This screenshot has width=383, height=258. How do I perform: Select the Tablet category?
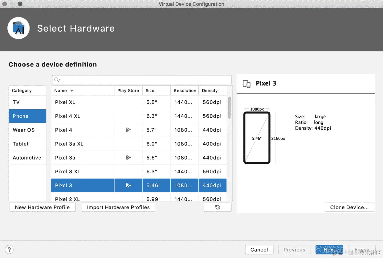[27, 144]
